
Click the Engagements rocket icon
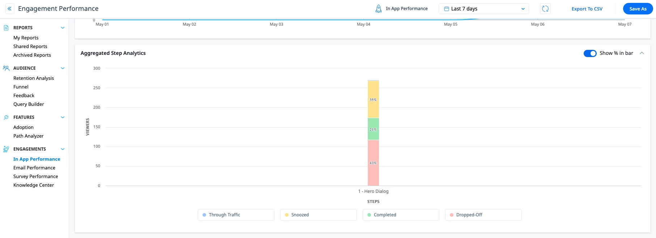(x=6, y=149)
